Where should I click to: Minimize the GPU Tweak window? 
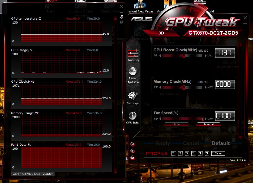click(245, 24)
